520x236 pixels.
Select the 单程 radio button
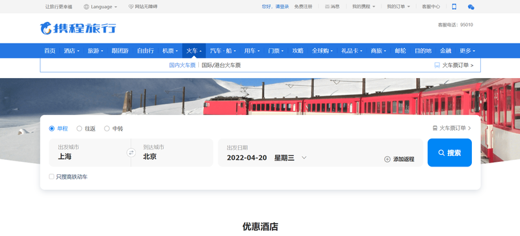pyautogui.click(x=51, y=129)
